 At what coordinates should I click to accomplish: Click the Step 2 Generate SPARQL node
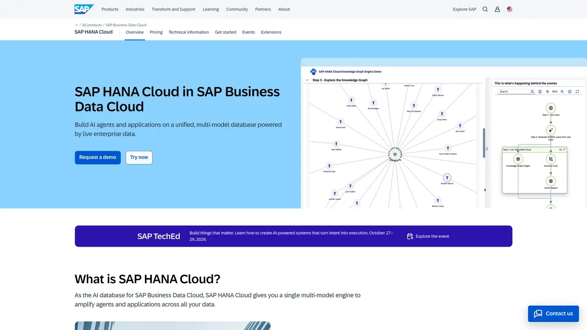tap(551, 130)
